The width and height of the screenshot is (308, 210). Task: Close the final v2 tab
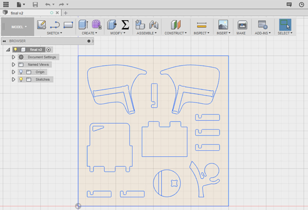57,13
